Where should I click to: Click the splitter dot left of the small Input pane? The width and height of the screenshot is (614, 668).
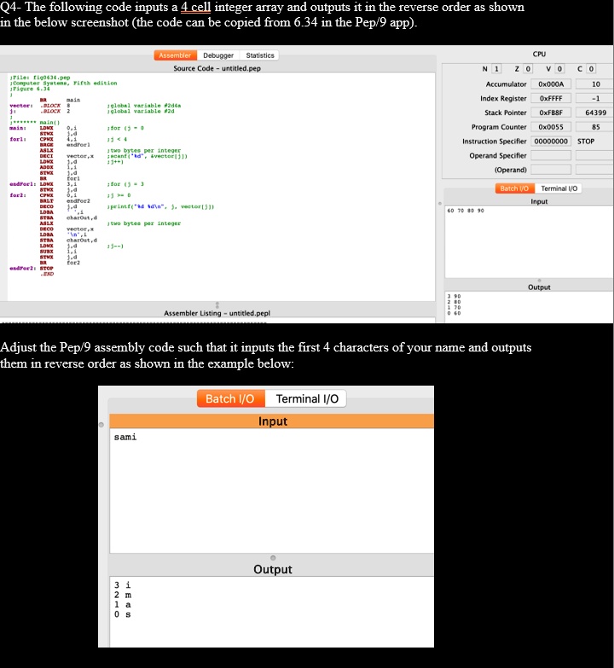[x=440, y=204]
